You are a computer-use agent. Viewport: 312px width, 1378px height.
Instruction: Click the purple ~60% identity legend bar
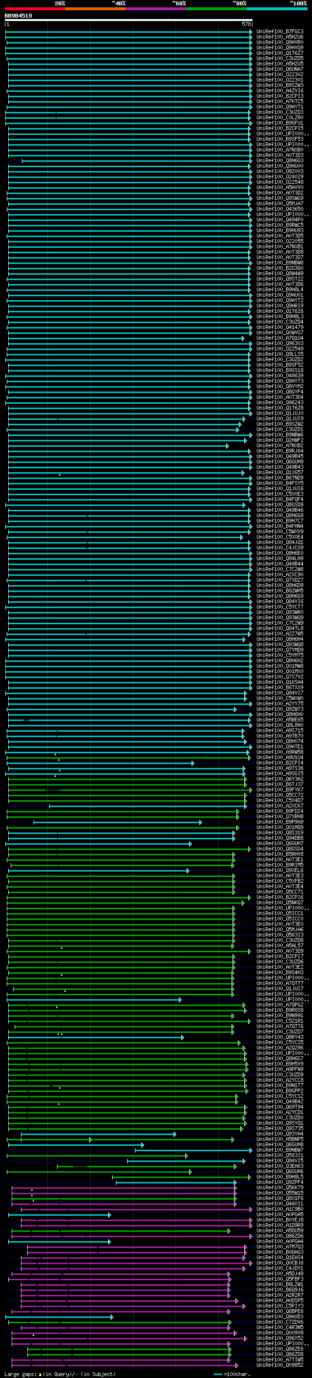(156, 9)
